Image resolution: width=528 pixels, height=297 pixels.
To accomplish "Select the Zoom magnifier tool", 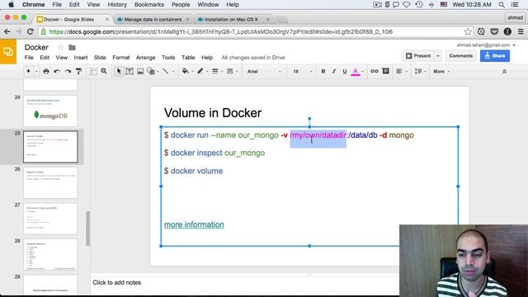I will (x=104, y=72).
